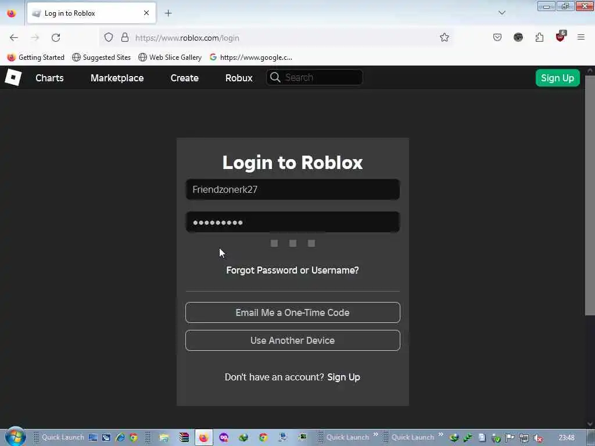Click the 23:48 taskbar clock

coord(567,438)
